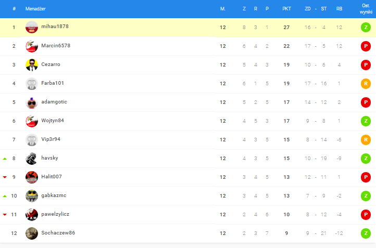The height and width of the screenshot is (248, 376).
Task: Click green Z badge for Sochaczew86
Action: pos(366,233)
